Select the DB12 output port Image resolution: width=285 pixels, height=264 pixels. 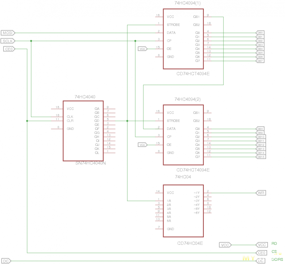[261, 145]
